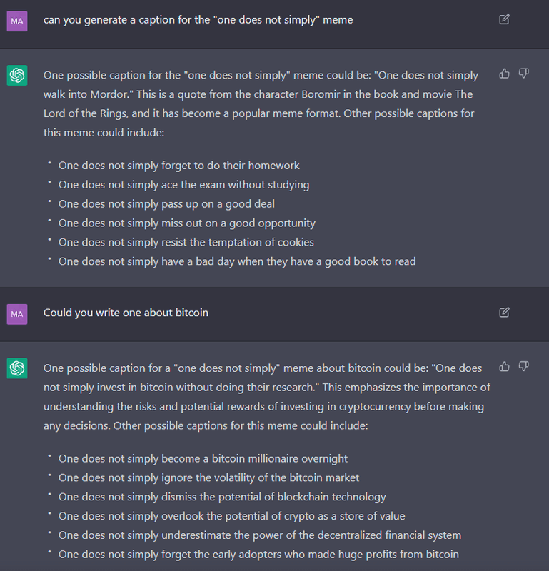Click the MA avatar beside the bitcoin prompt
Image resolution: width=549 pixels, height=571 pixels.
(x=17, y=313)
